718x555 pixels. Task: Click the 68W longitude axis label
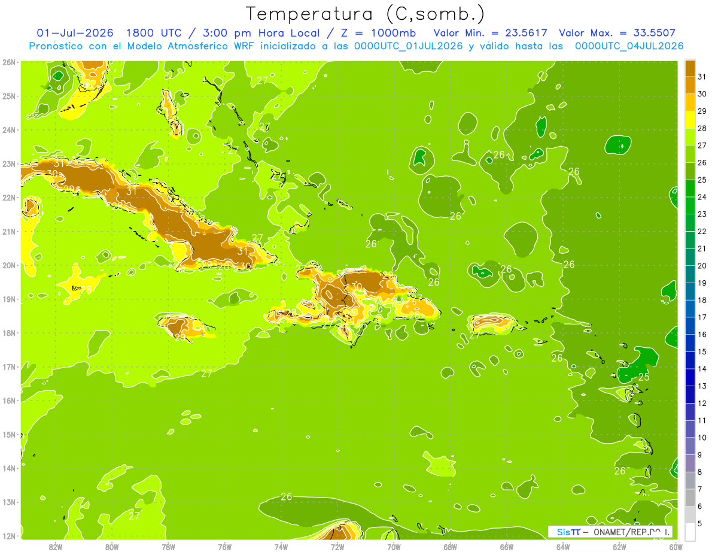pos(451,547)
